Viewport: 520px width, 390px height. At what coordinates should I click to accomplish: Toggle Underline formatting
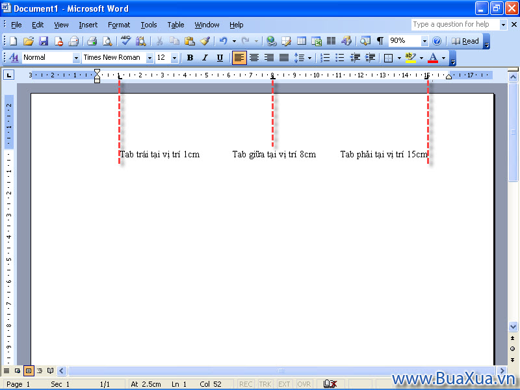(x=220, y=58)
